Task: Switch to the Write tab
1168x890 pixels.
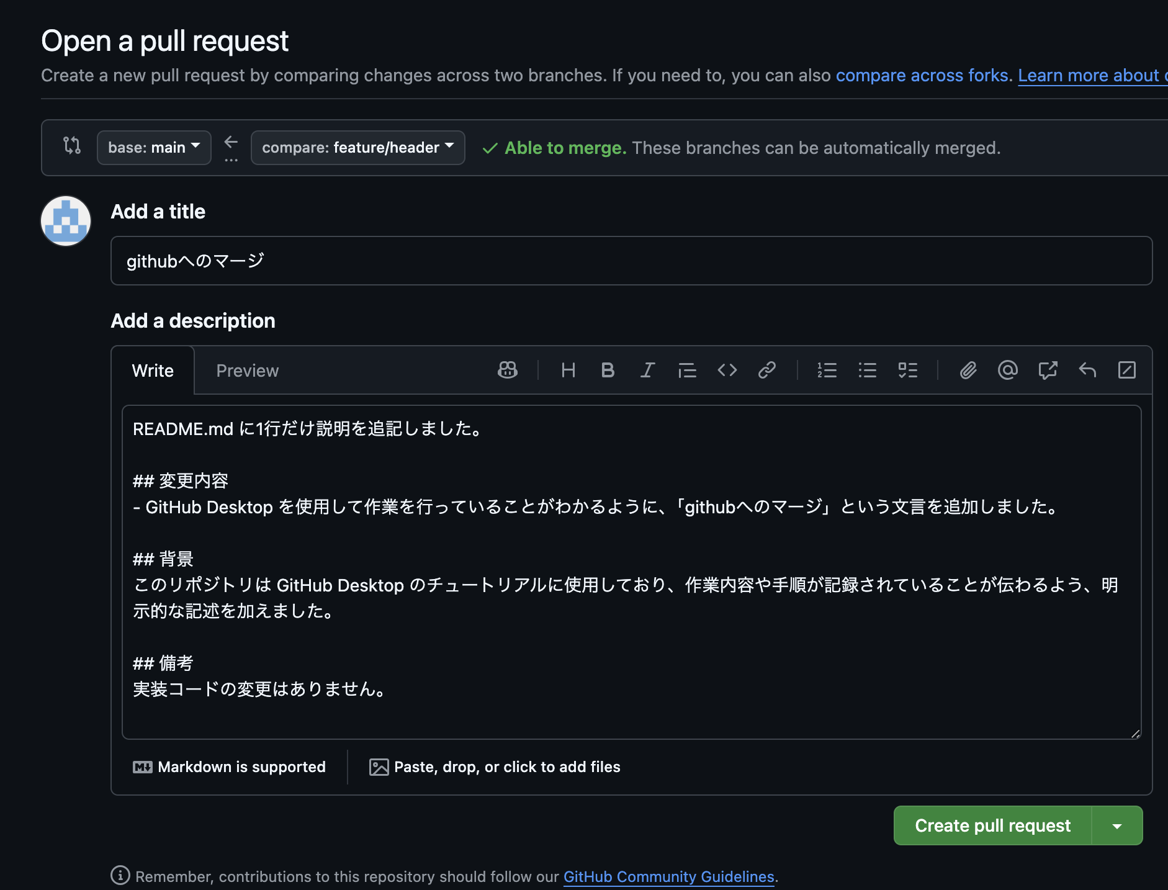Action: pyautogui.click(x=153, y=371)
